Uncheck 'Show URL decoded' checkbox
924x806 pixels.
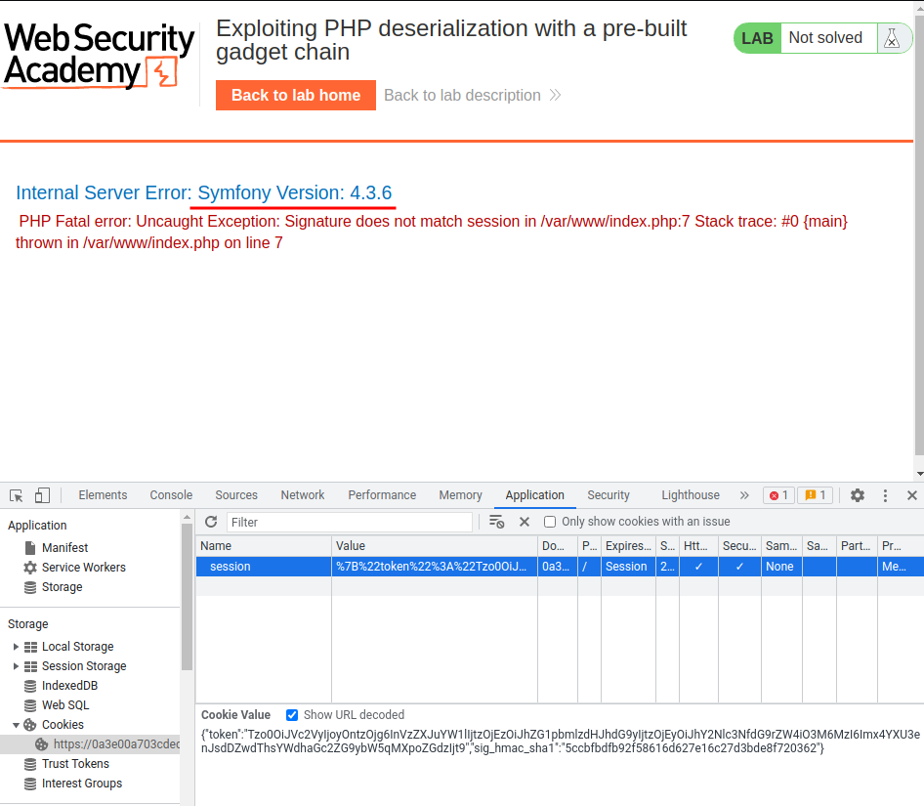coord(292,715)
